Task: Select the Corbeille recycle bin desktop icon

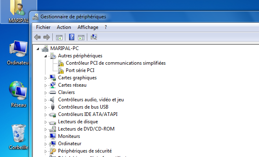Action: [18, 137]
